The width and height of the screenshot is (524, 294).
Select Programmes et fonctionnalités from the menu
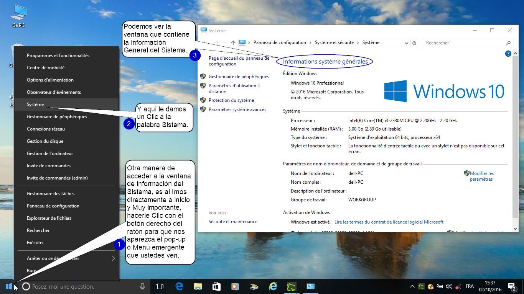point(66,56)
